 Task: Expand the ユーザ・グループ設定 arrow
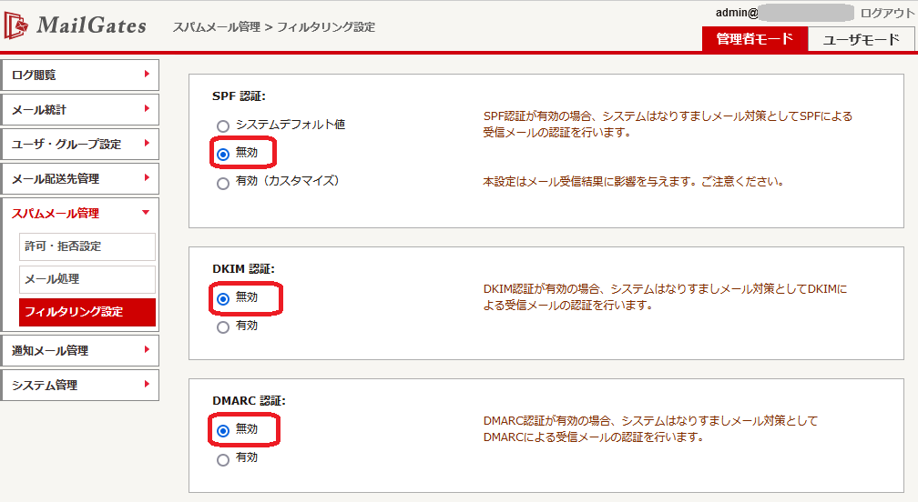147,143
